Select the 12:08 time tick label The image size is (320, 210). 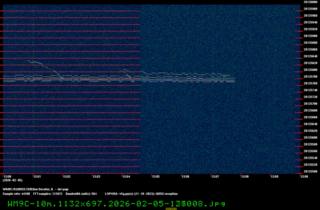pos(244,176)
